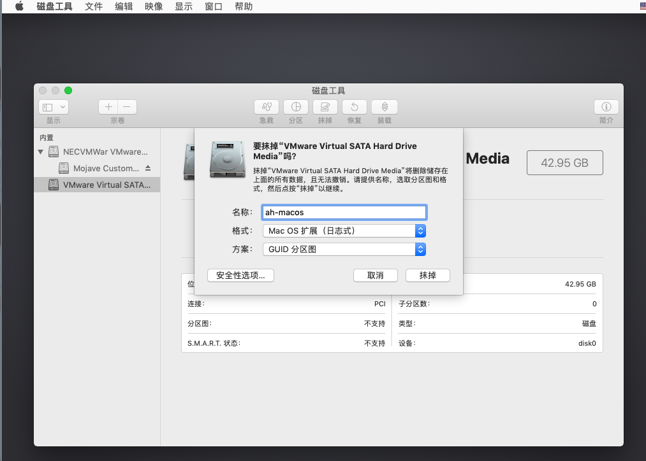
Task: Click the First Aid (急救) toolbar icon
Action: (267, 107)
